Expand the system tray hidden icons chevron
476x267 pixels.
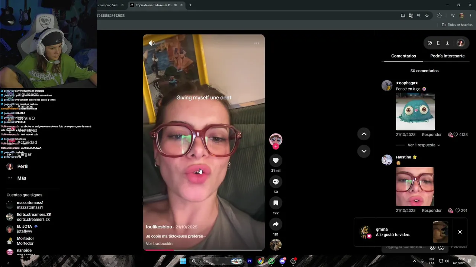(x=415, y=261)
